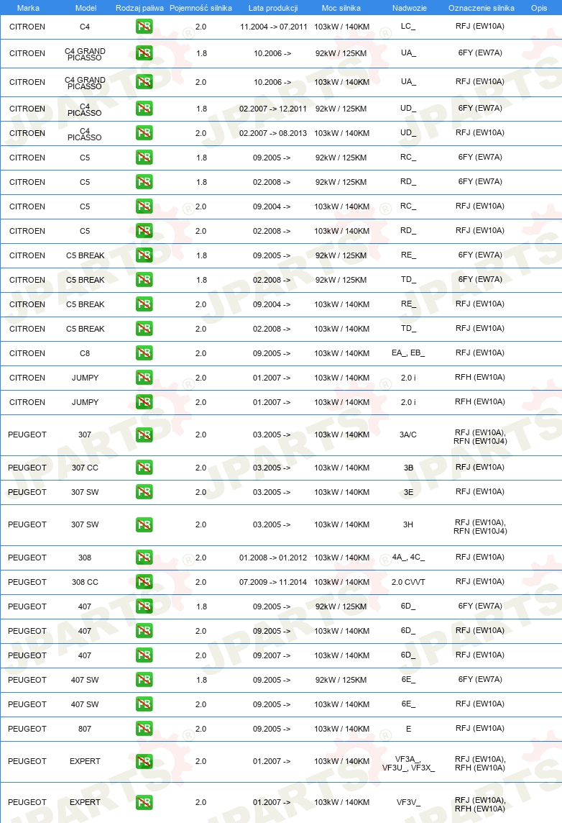Click the fuel icon in the C5 Break 2.0 RE_ row
This screenshot has width=562, height=823.
144,304
